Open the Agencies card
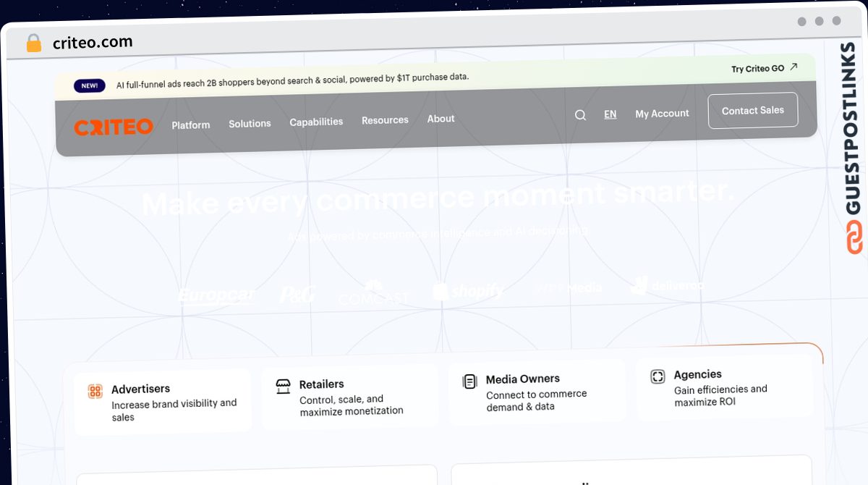Viewport: 868px width, 485px height. tap(724, 387)
